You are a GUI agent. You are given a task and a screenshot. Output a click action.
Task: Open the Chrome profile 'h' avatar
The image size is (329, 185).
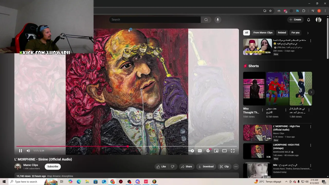[319, 11]
